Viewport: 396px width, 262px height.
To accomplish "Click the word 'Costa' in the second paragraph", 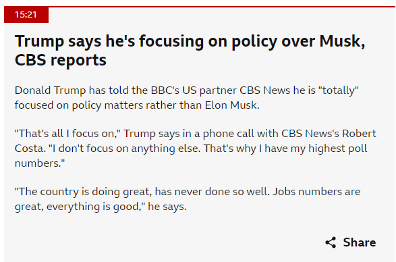I will 30,149.
